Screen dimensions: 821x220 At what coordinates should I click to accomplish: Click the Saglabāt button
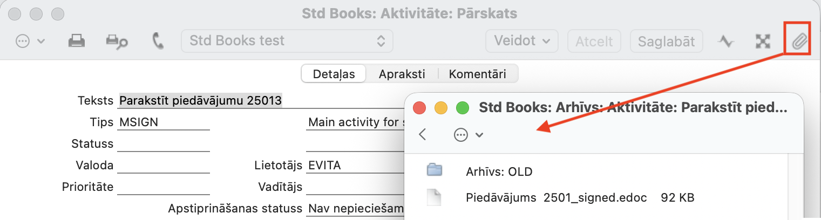666,41
